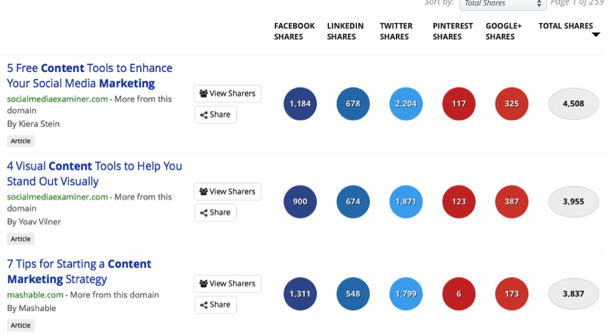Click Facebook shares bubble showing 900
The height and width of the screenshot is (334, 612).
(300, 202)
